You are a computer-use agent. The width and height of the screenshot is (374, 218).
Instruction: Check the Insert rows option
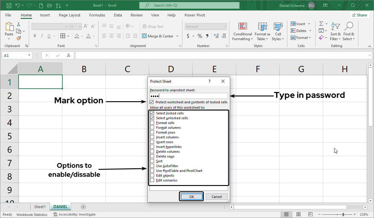pos(153,142)
